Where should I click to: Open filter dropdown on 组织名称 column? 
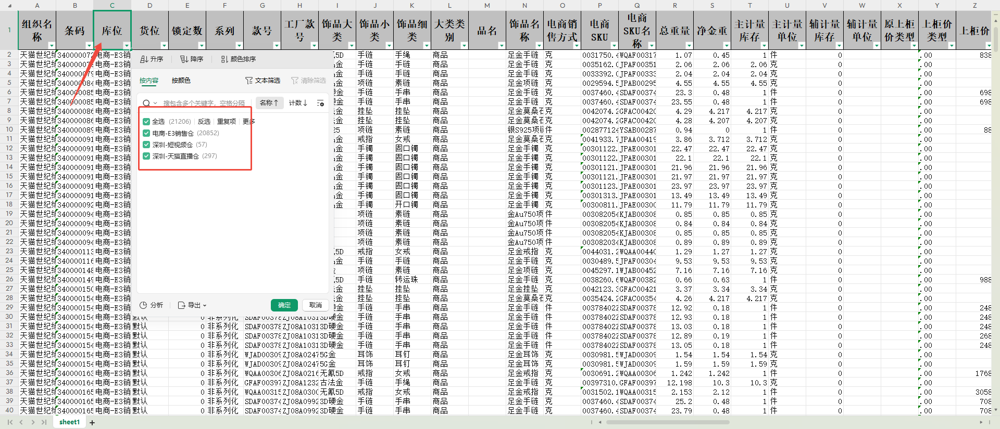point(52,46)
